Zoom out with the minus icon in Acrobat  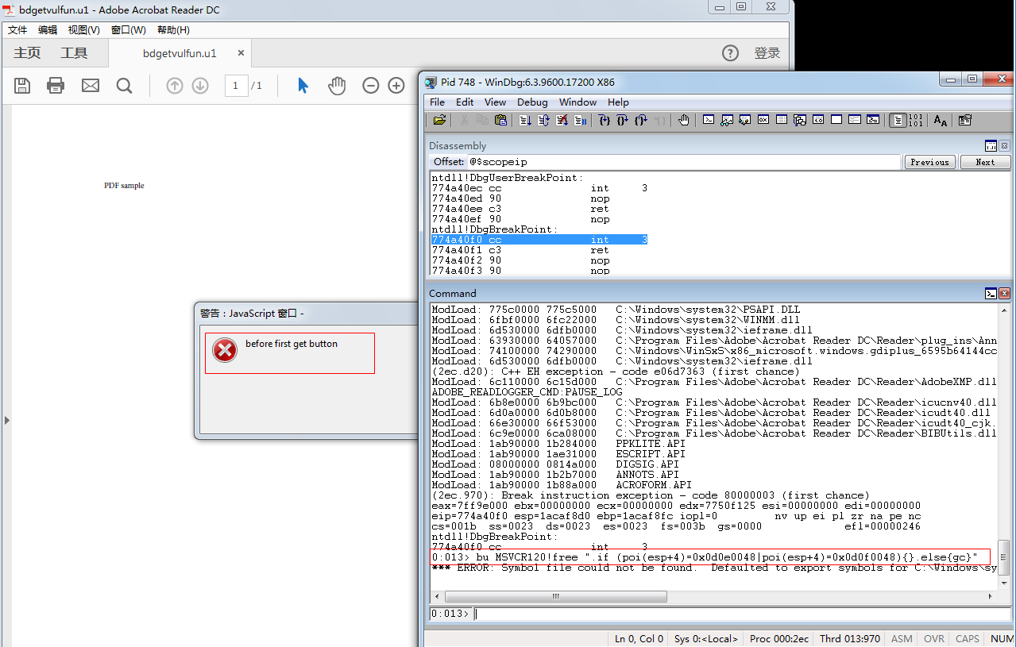(371, 86)
